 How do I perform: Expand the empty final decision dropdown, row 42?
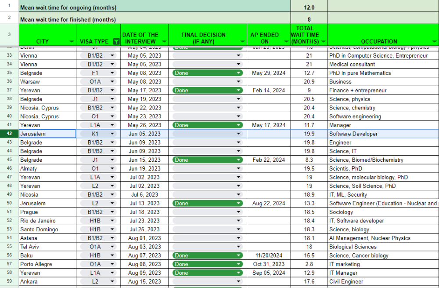pyautogui.click(x=238, y=134)
